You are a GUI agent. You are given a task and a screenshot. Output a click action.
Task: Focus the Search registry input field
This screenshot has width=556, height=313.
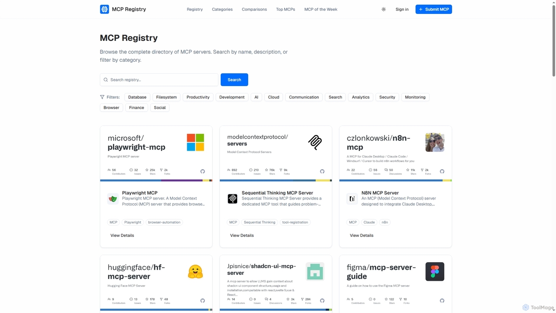click(x=159, y=80)
